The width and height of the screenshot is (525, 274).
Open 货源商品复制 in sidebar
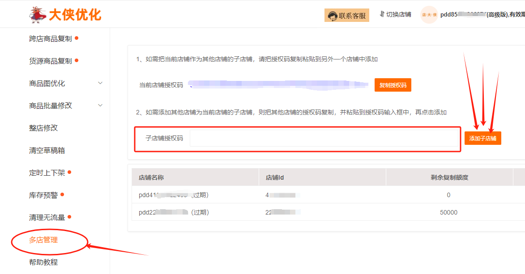[51, 61]
